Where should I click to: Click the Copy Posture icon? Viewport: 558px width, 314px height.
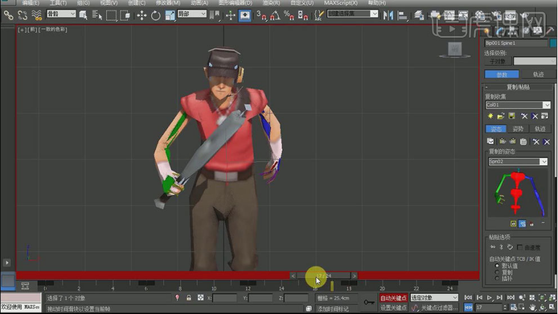[490, 141]
